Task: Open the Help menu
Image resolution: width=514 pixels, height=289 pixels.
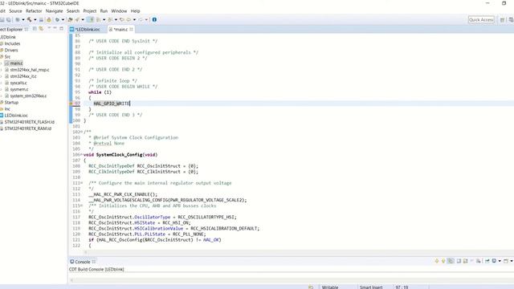Action: tap(135, 10)
